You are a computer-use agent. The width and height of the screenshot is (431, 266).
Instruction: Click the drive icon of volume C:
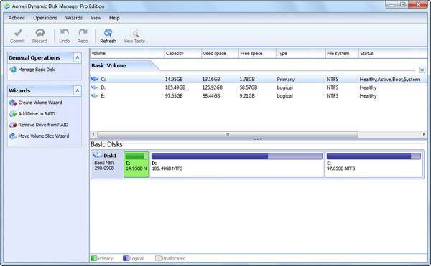click(95, 79)
